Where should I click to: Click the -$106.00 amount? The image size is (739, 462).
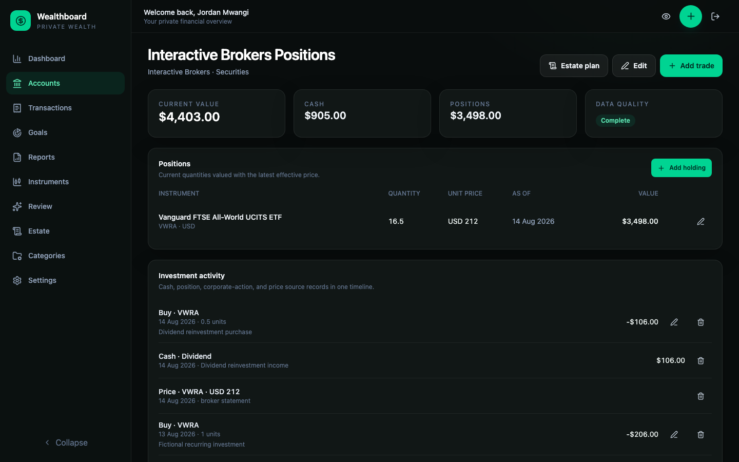(x=642, y=322)
